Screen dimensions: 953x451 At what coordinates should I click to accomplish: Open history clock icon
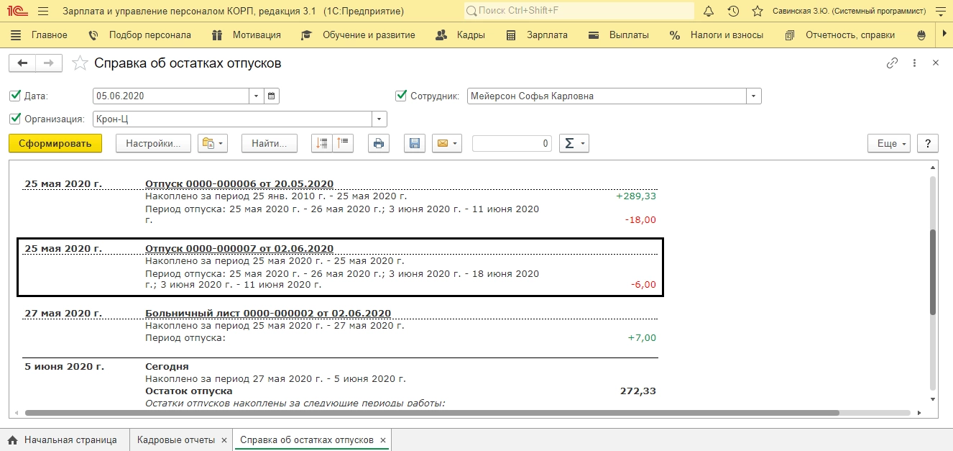(x=733, y=12)
